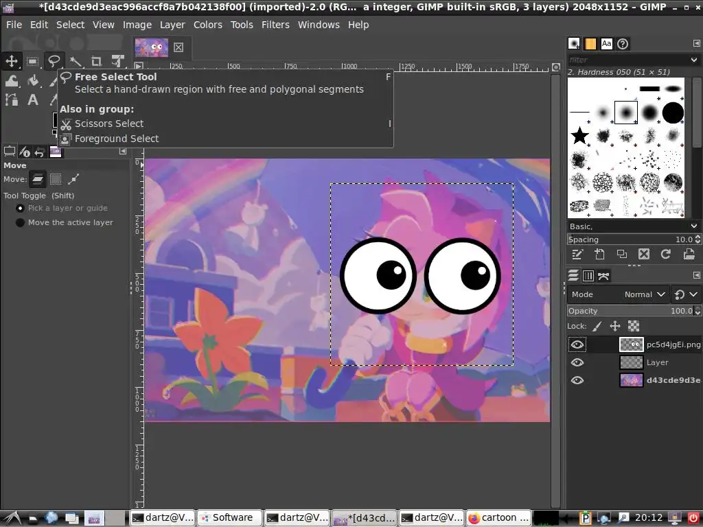
Task: Select the star-shaped brush
Action: tap(579, 135)
